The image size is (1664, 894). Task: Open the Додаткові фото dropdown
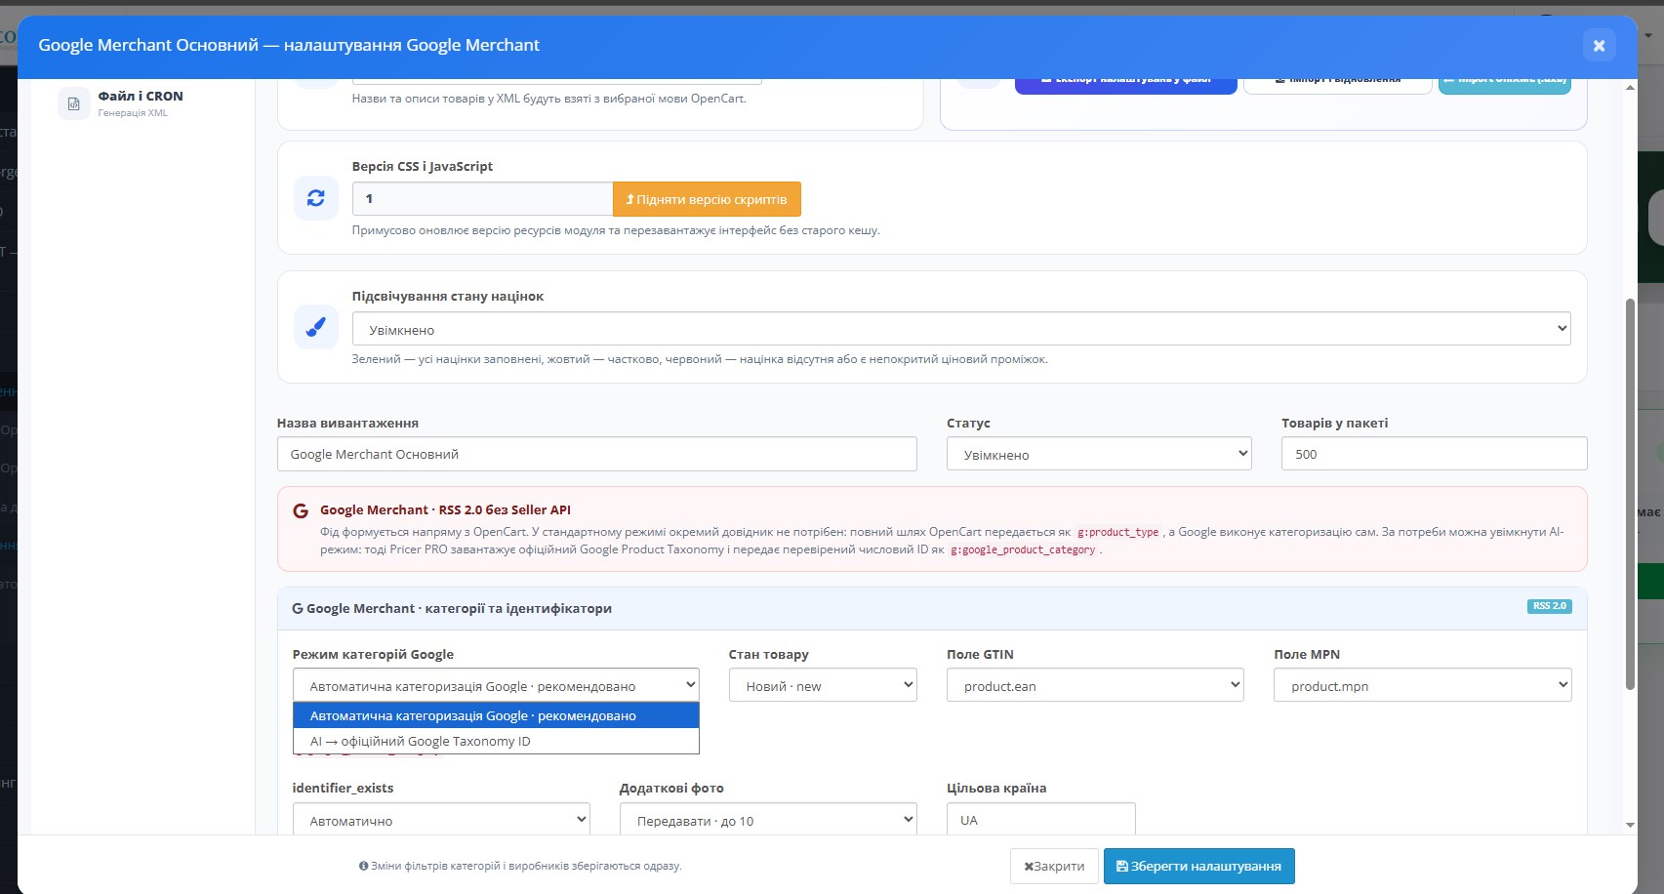768,820
